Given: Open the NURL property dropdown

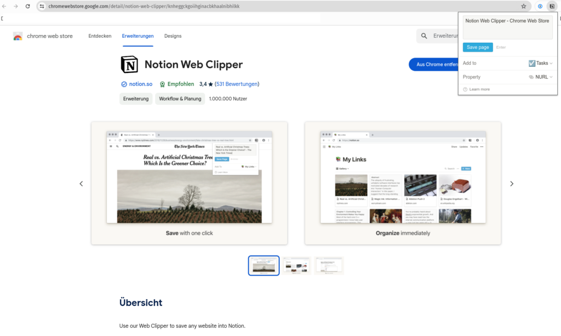Looking at the screenshot, I should [x=541, y=77].
